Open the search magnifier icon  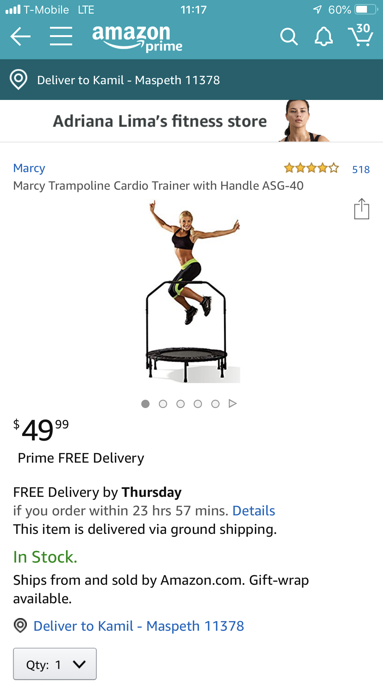tap(289, 37)
